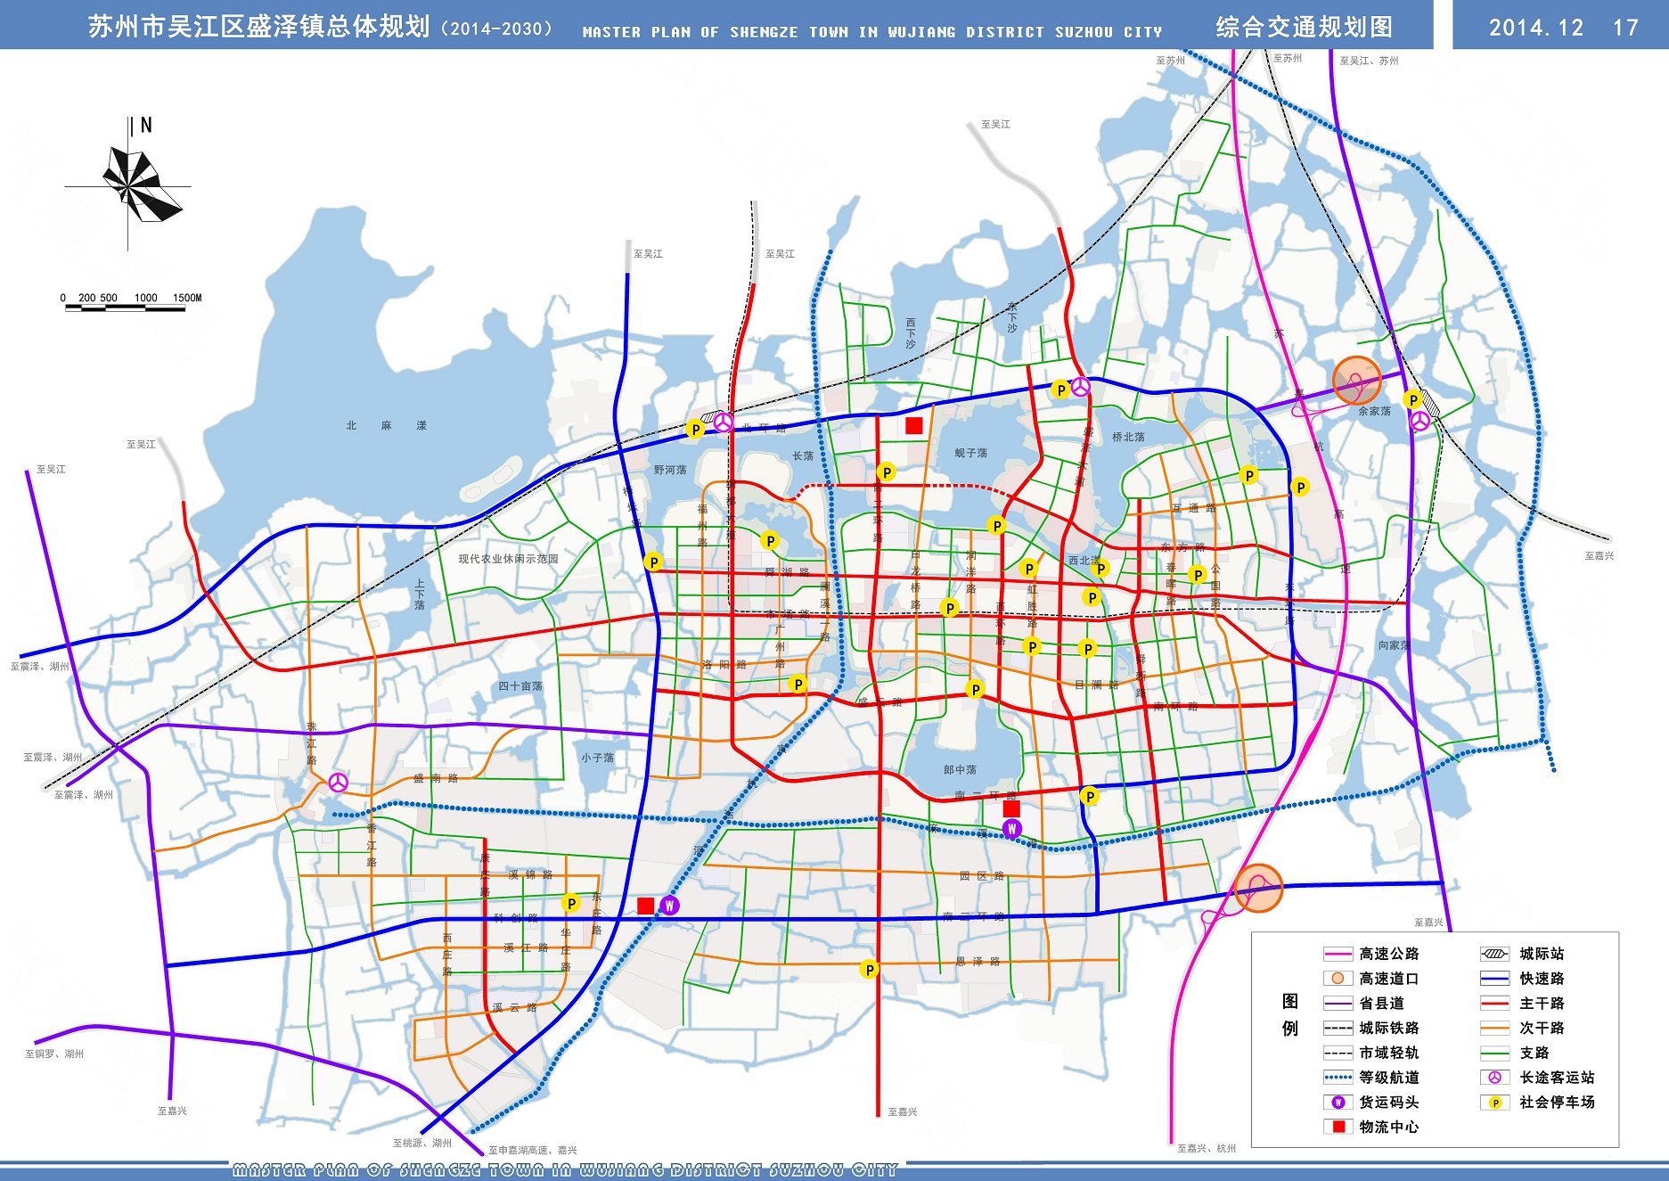Click the parking P on 恩泽路

(870, 969)
